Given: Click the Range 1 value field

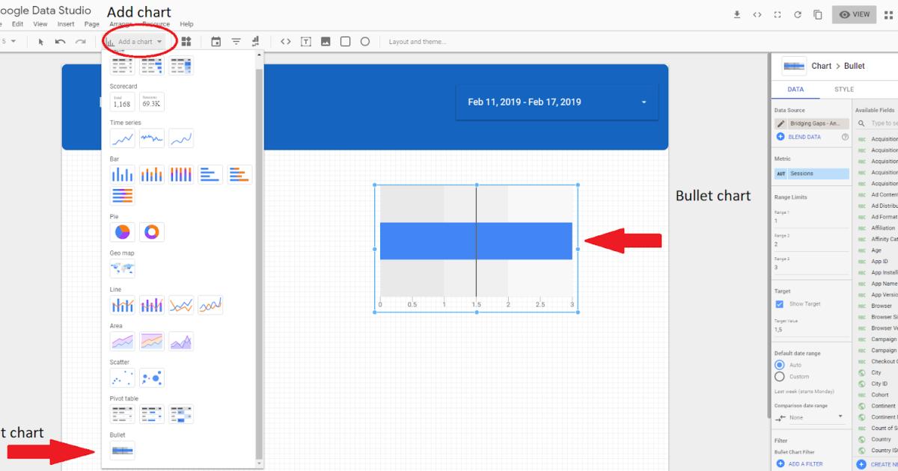Looking at the screenshot, I should point(811,221).
